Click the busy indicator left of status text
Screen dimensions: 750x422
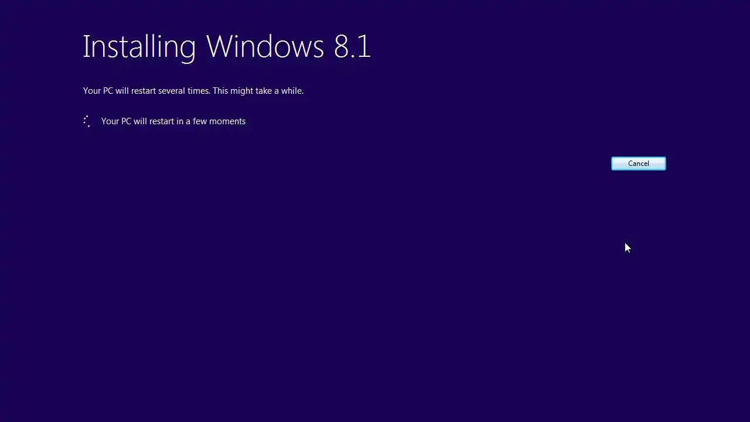87,121
